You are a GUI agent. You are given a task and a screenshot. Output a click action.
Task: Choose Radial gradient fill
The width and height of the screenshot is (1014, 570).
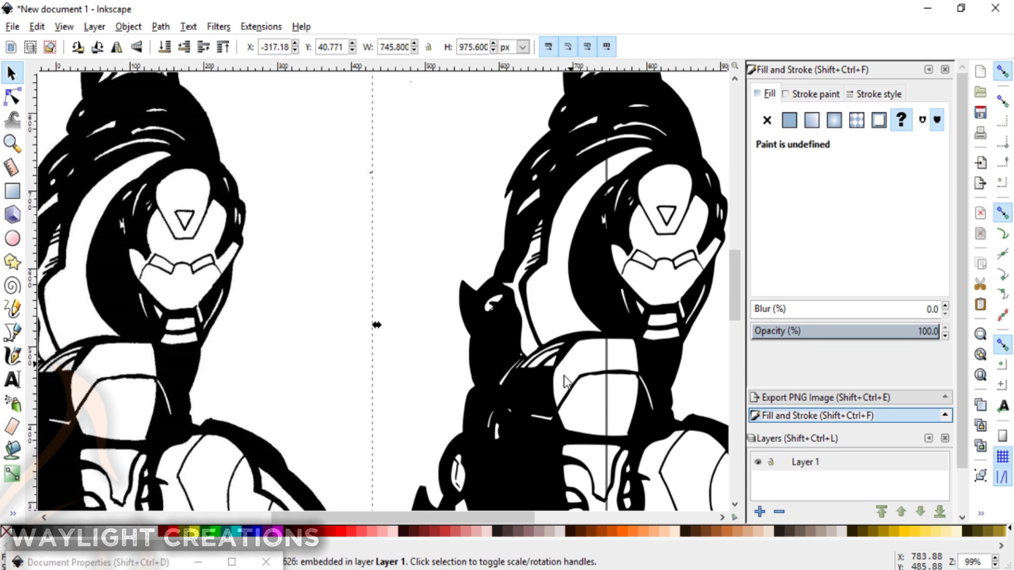pyautogui.click(x=834, y=120)
